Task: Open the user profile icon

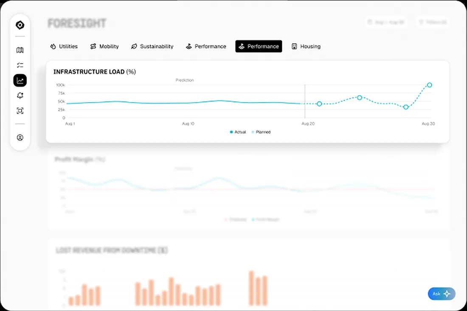Action: (x=20, y=137)
